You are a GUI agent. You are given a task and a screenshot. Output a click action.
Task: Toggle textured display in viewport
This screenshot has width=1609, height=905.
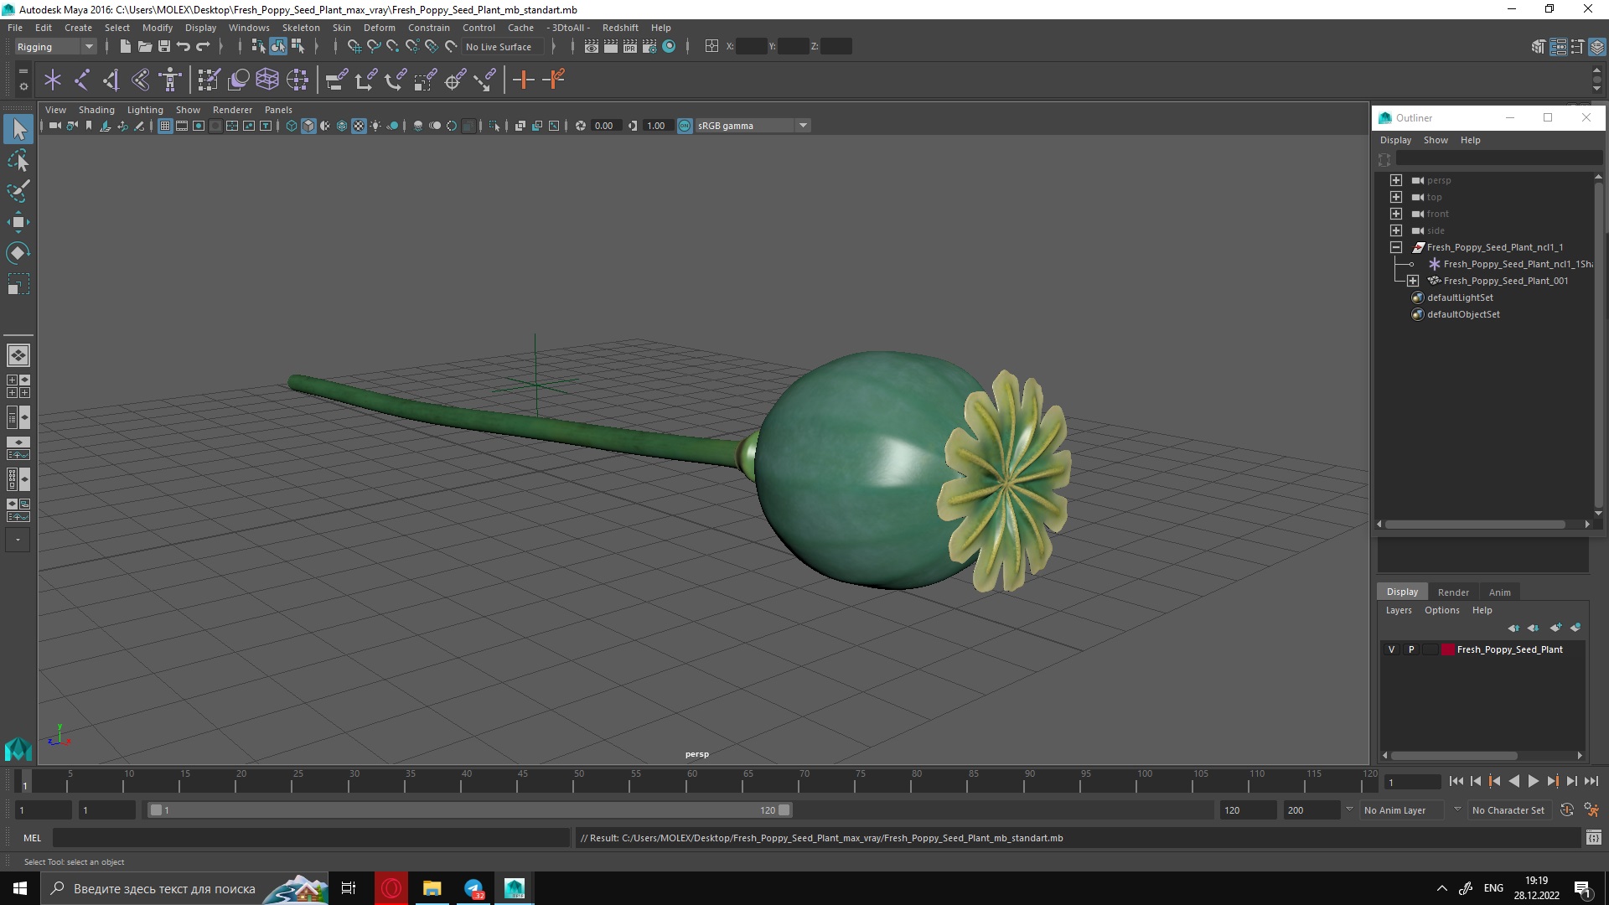[x=359, y=127]
